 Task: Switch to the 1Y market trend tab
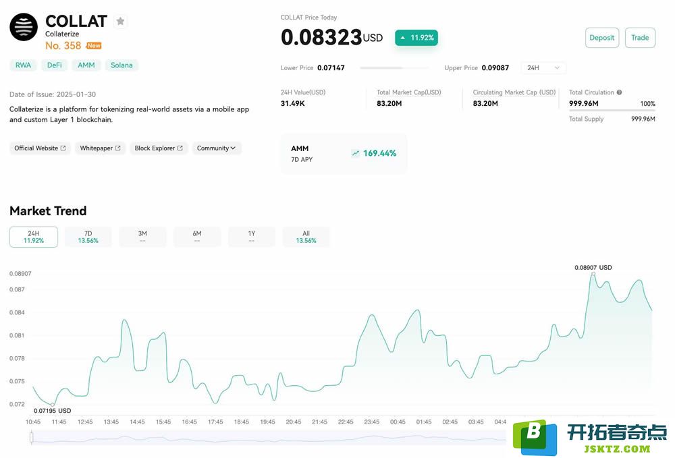point(252,237)
